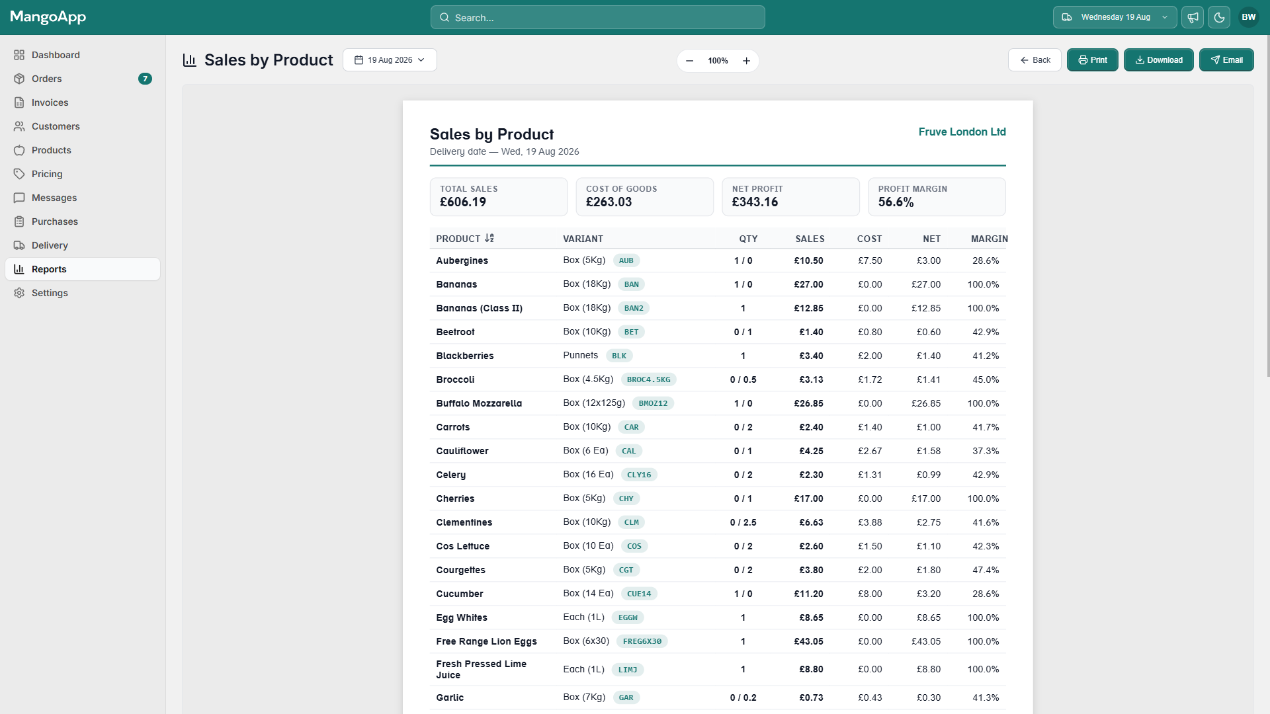Open the Customers page
The width and height of the screenshot is (1270, 714).
point(83,126)
